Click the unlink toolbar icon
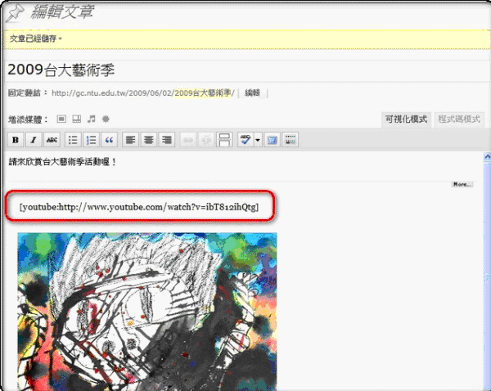This screenshot has height=391, width=491. coord(206,140)
